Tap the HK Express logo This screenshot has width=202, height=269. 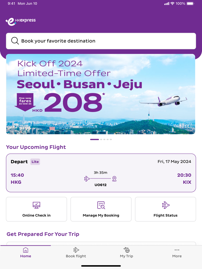click(21, 21)
